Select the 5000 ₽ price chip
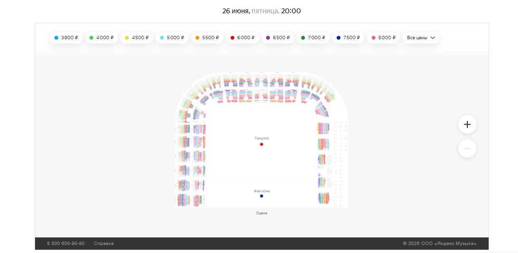 click(171, 38)
